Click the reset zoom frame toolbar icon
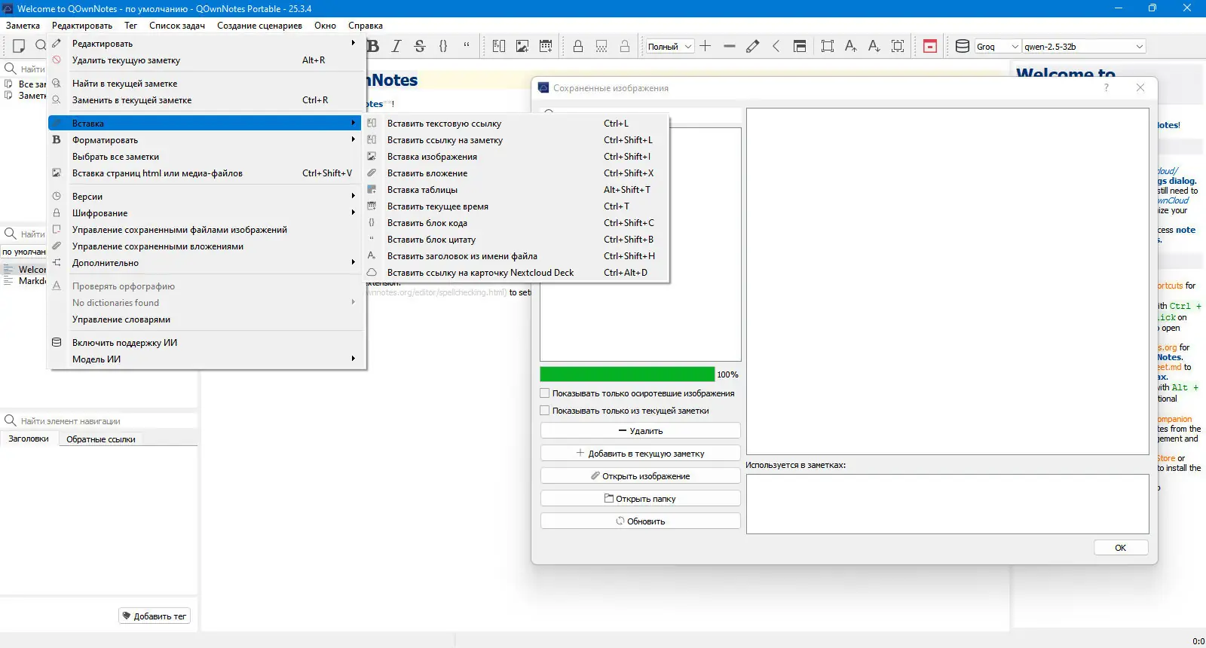The image size is (1206, 648). [898, 46]
